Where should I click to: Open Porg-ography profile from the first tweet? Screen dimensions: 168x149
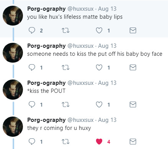click(x=46, y=9)
